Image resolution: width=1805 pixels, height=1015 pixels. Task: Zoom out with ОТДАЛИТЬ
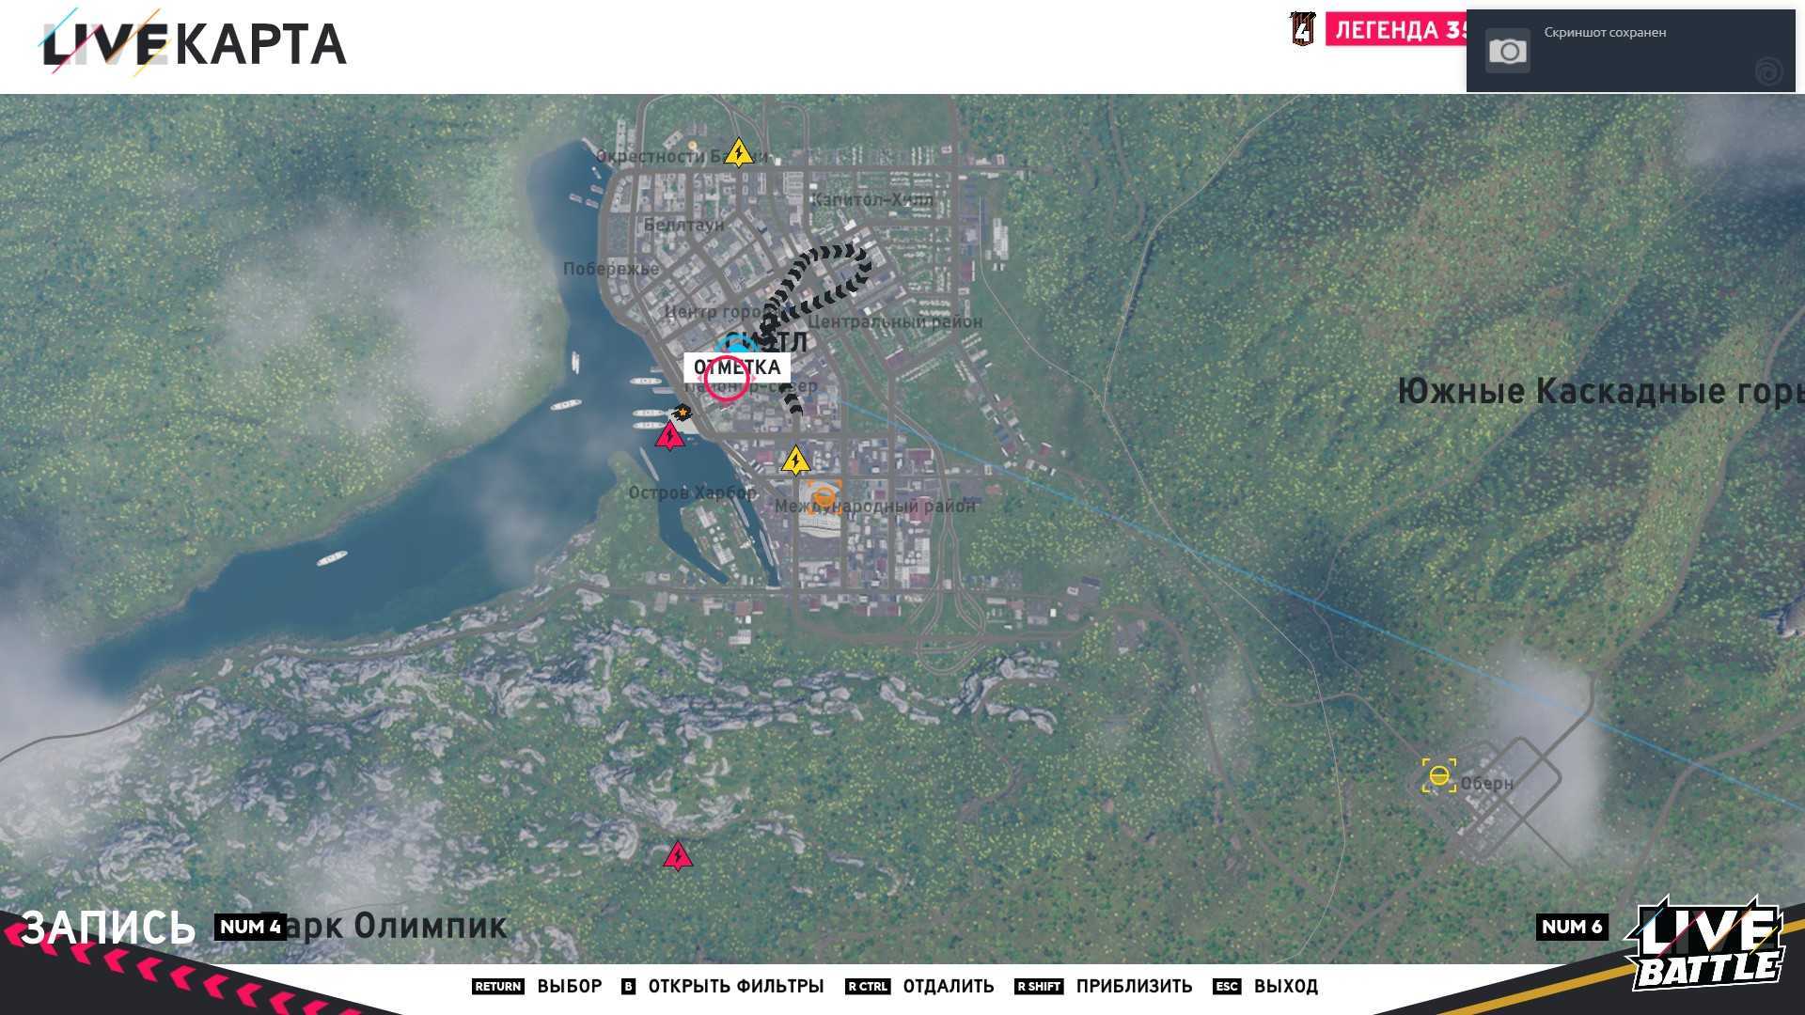(948, 986)
